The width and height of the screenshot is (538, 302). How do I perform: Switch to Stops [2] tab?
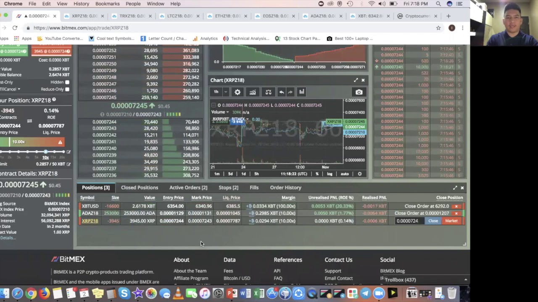pyautogui.click(x=228, y=188)
